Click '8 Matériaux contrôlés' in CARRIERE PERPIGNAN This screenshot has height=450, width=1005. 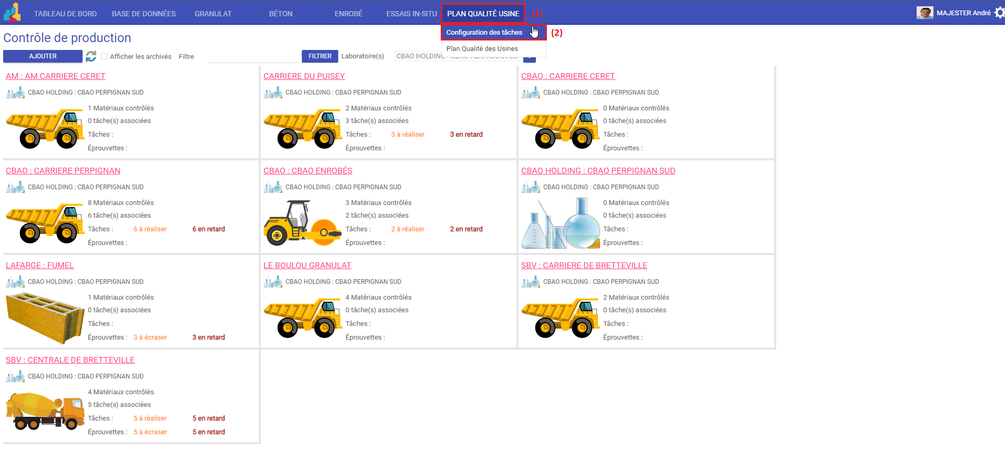(x=121, y=203)
